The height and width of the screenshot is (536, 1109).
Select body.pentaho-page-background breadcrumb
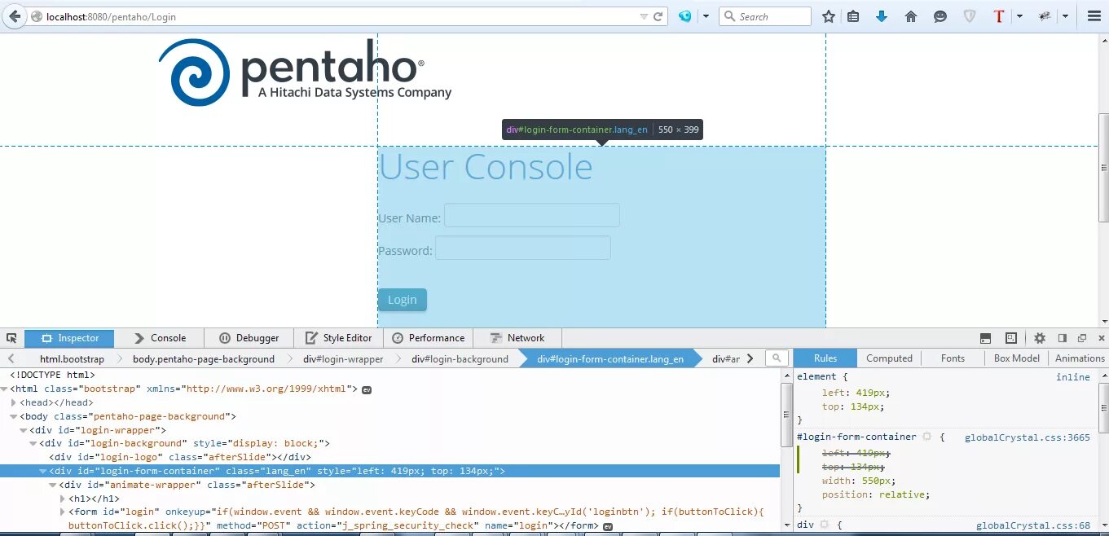click(204, 358)
